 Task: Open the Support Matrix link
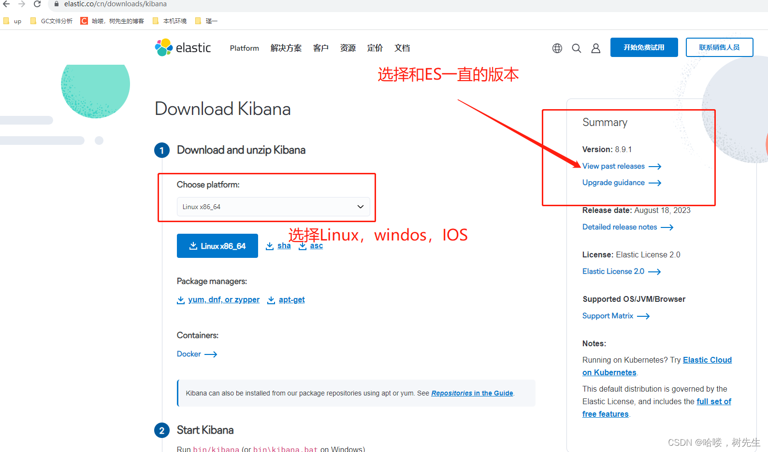click(608, 316)
